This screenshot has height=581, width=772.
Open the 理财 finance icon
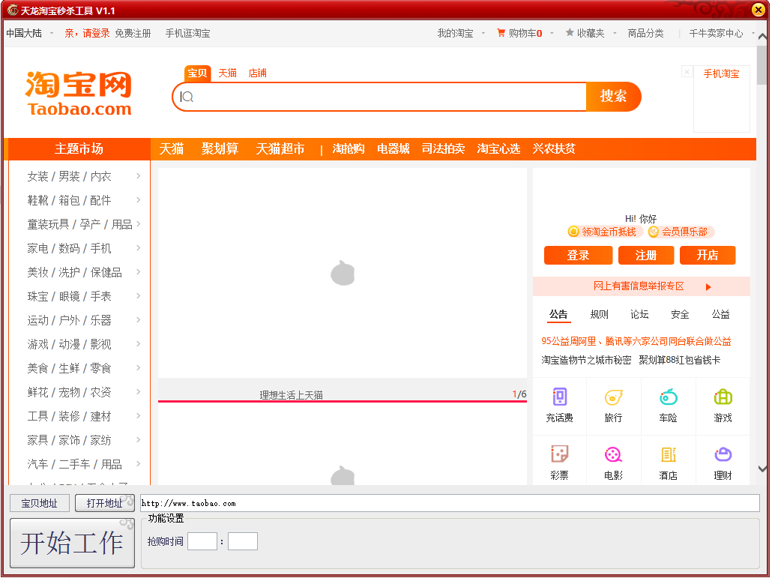coord(723,454)
